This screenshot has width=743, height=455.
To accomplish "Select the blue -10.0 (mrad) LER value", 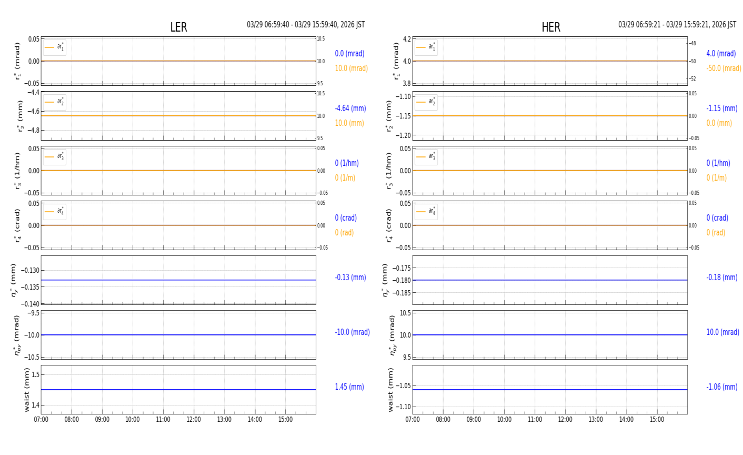I will [x=352, y=332].
